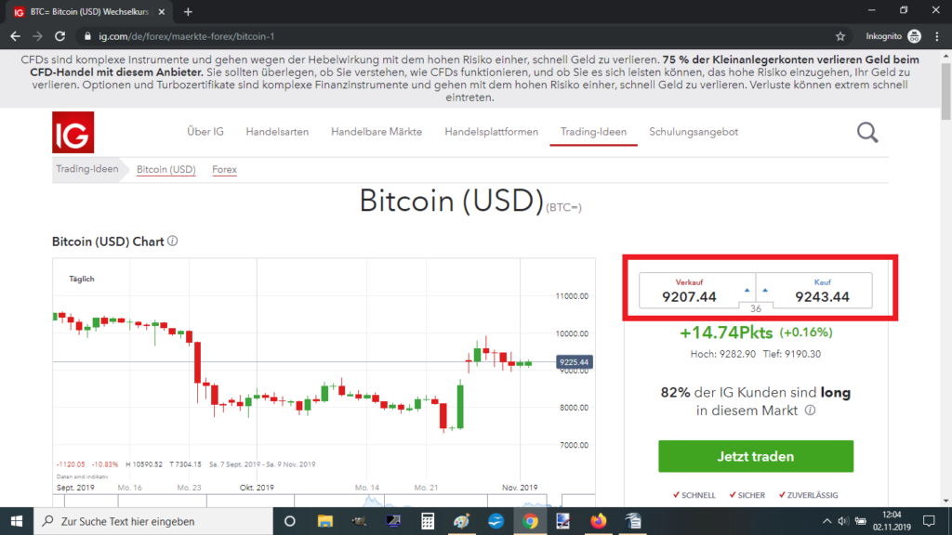The width and height of the screenshot is (952, 535).
Task: Click Bitcoin (USD) breadcrumb link
Action: (x=165, y=170)
